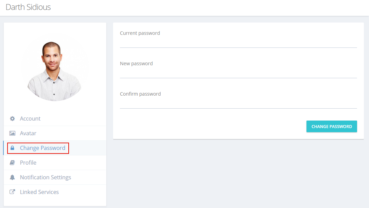Select the Change Password menu entry

pyautogui.click(x=55, y=148)
